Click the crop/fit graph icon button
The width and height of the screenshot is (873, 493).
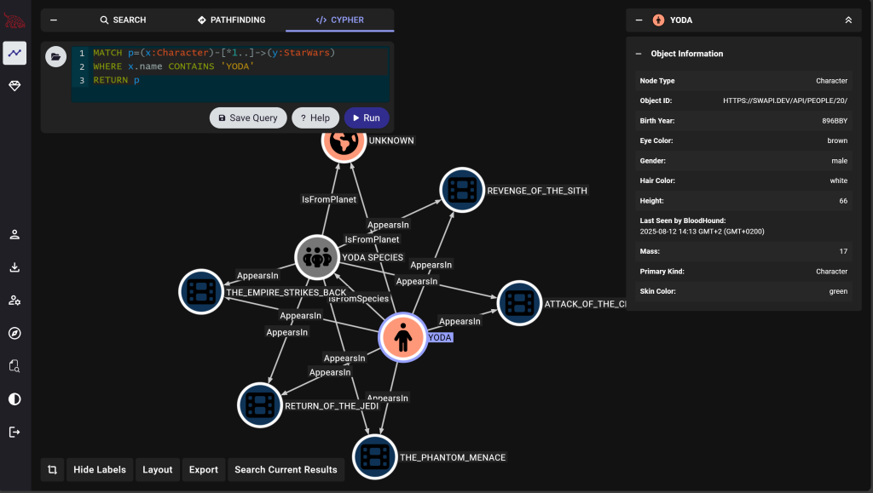[52, 470]
